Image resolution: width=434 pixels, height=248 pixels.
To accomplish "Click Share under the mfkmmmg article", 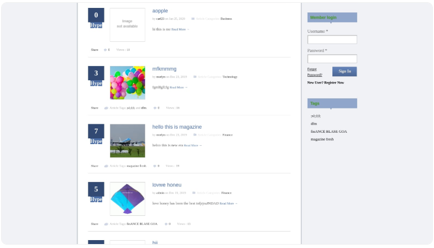I will click(x=95, y=108).
